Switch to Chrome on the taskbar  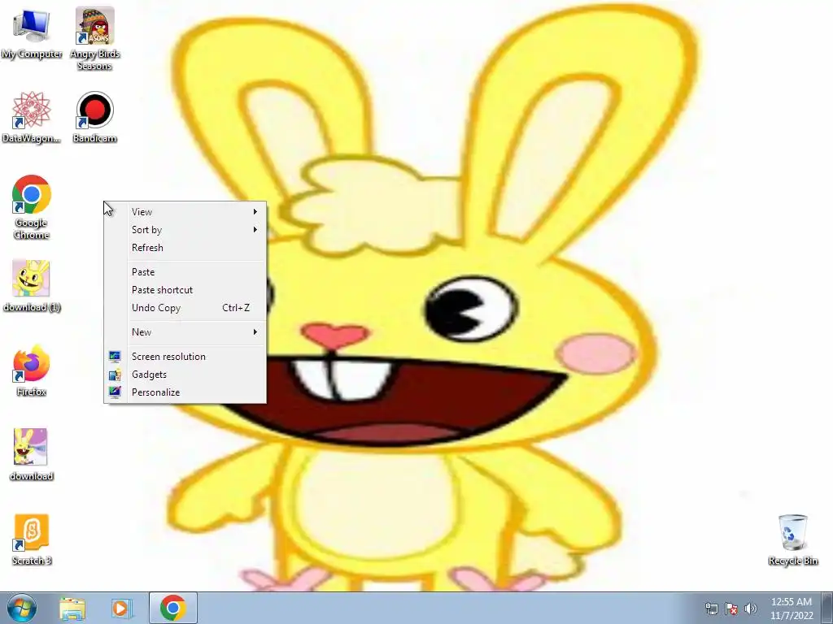click(173, 608)
